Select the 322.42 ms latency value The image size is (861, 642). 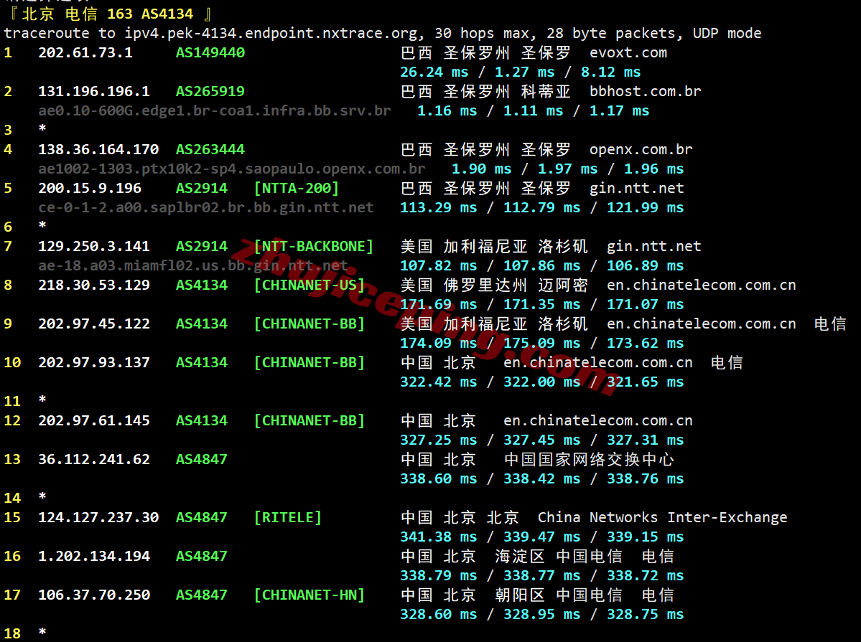[439, 382]
